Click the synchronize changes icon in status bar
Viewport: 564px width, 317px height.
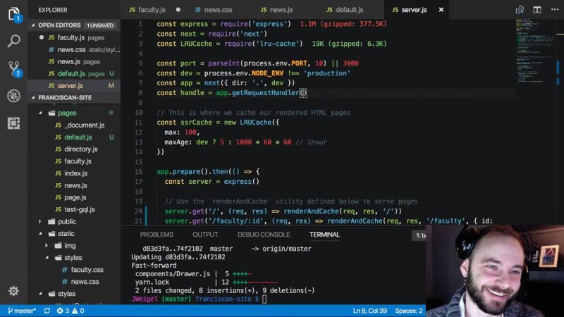pos(47,311)
